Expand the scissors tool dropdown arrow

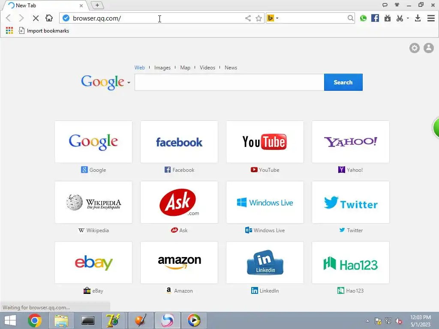[x=408, y=18]
